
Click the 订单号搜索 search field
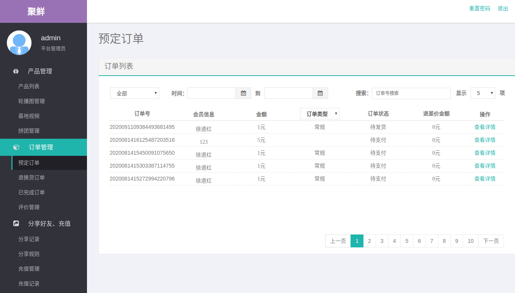point(411,93)
